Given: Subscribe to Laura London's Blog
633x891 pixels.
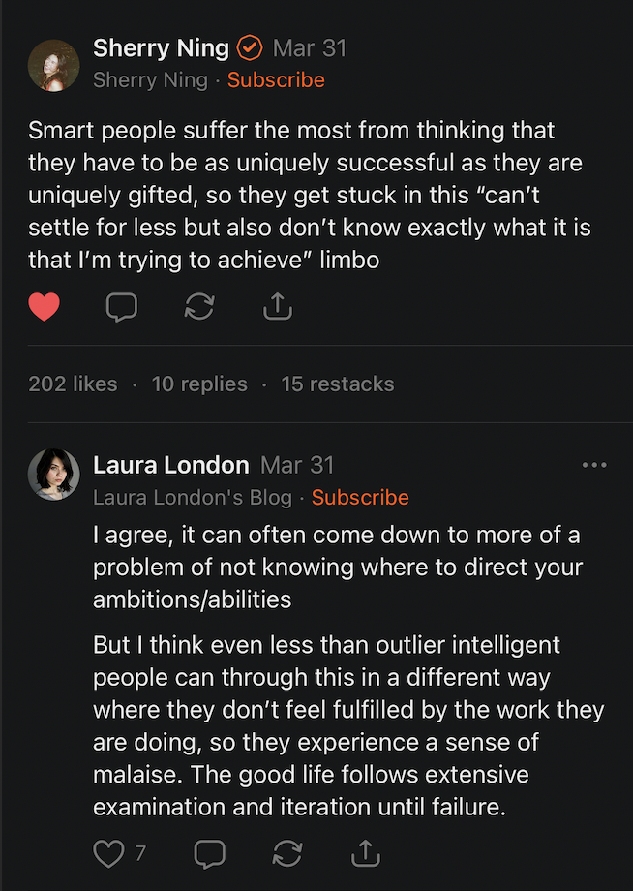Looking at the screenshot, I should point(360,497).
